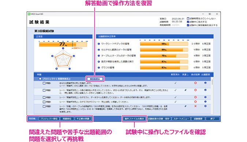Open 試験履歴
The width and height of the screenshot is (247, 142).
(198, 119)
